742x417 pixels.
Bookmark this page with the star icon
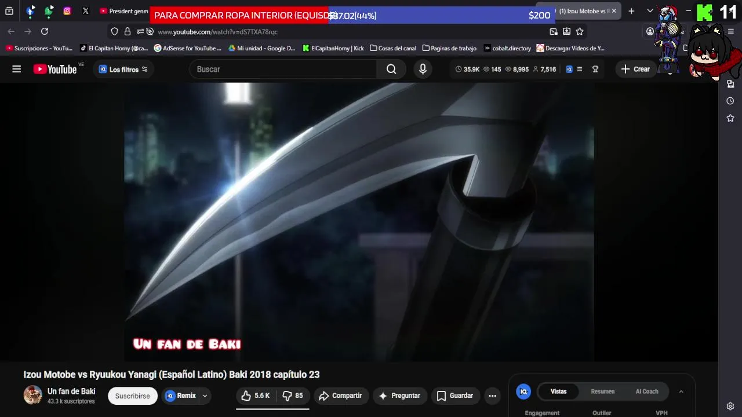click(x=580, y=31)
